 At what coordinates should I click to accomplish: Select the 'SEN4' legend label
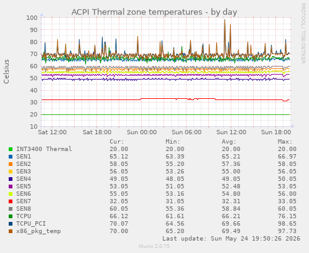coord(24,179)
